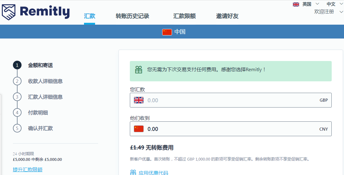344x175 pixels.
Task: Click the gift icon beside 应用优惠代码
Action: (x=133, y=173)
